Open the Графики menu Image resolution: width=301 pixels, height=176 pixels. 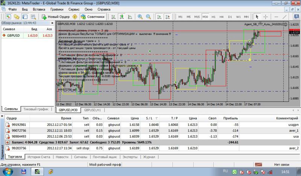pyautogui.click(x=57, y=9)
